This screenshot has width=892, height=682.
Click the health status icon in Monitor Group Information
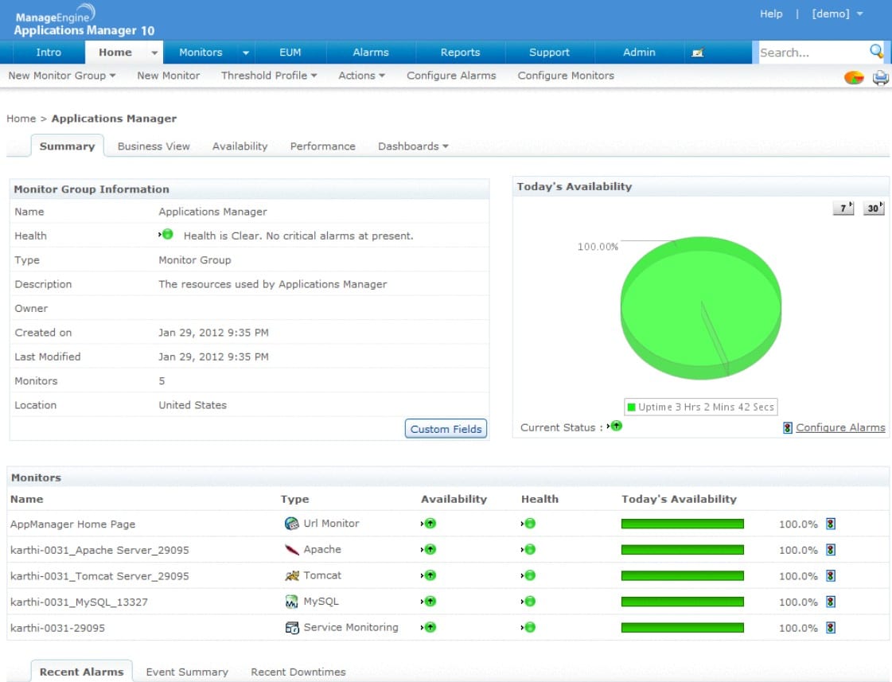pos(166,234)
